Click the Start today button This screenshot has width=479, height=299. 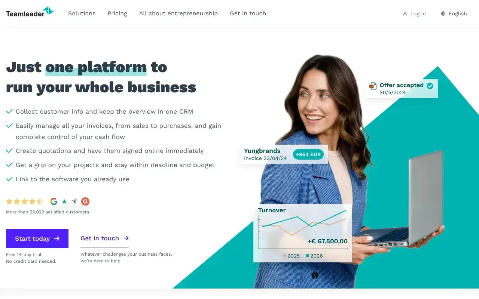[x=37, y=238]
